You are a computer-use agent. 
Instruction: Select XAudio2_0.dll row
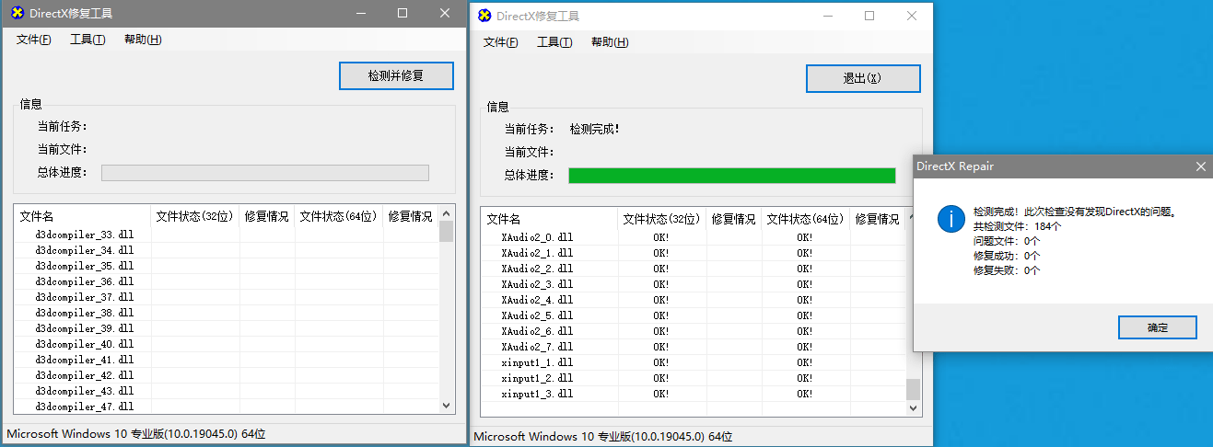click(x=694, y=237)
